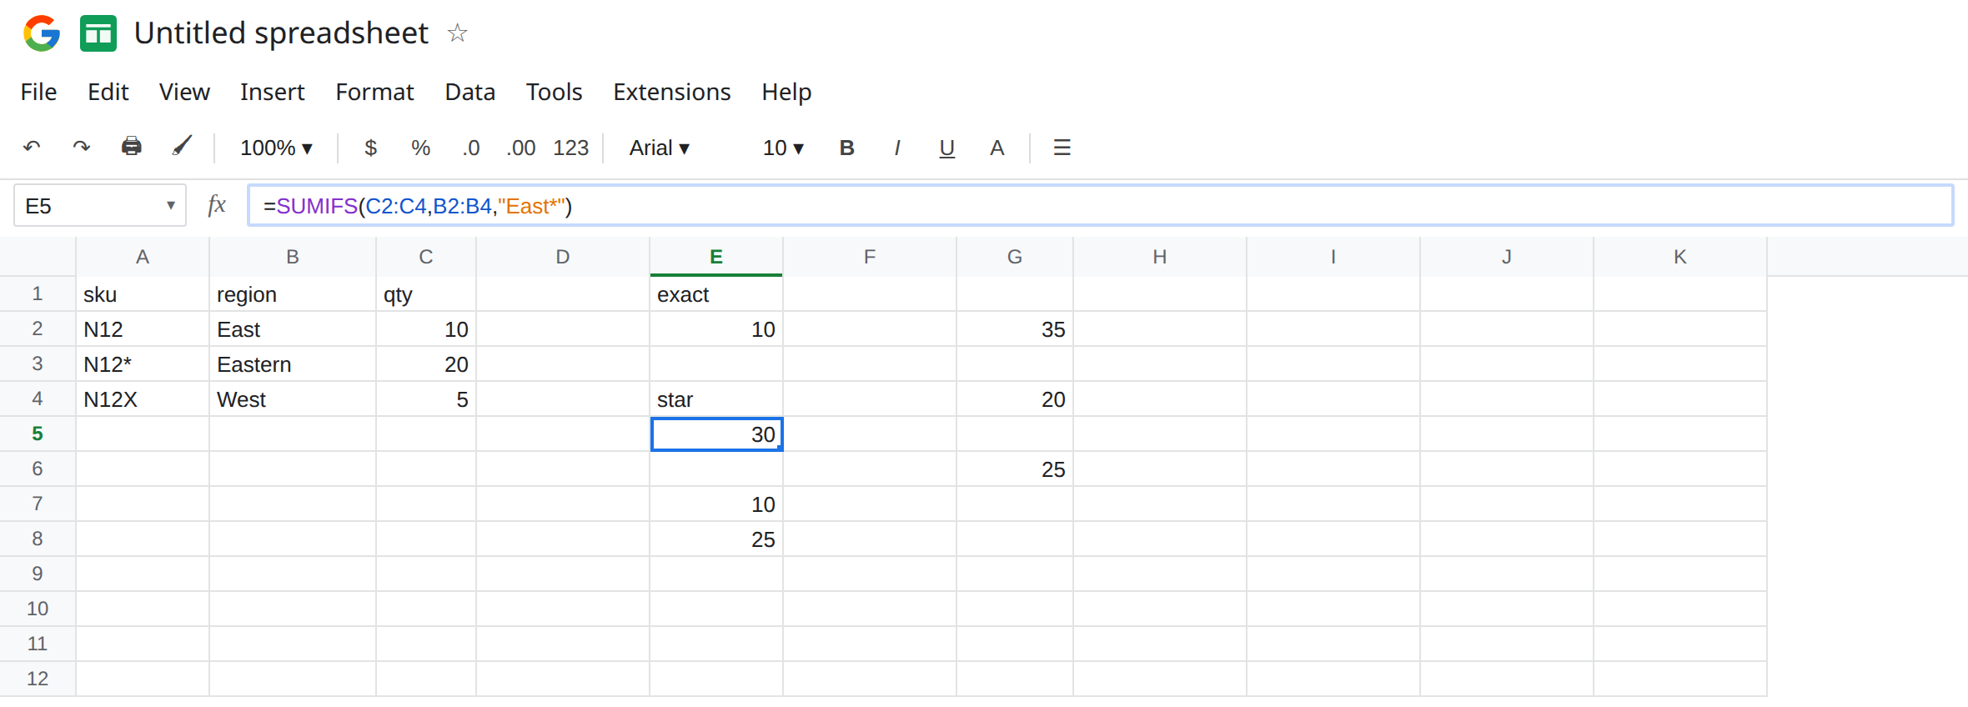Click the Redo arrow icon
The height and width of the screenshot is (707, 1968).
81,148
